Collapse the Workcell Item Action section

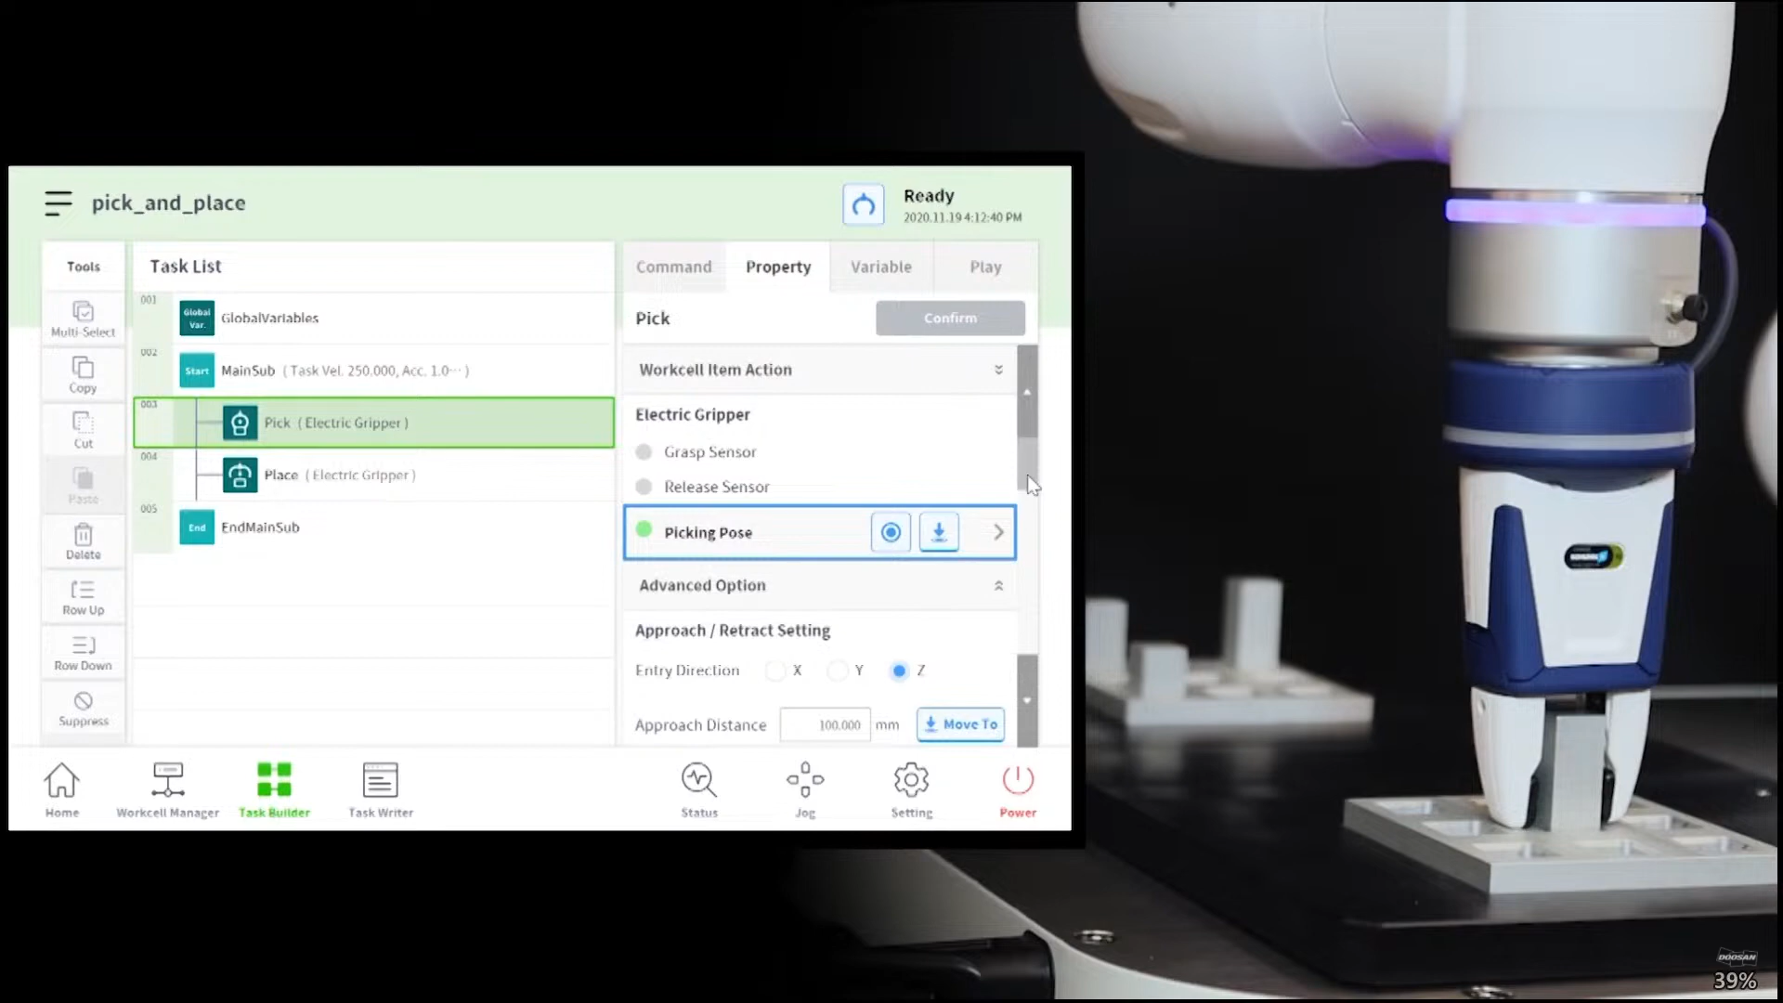998,370
